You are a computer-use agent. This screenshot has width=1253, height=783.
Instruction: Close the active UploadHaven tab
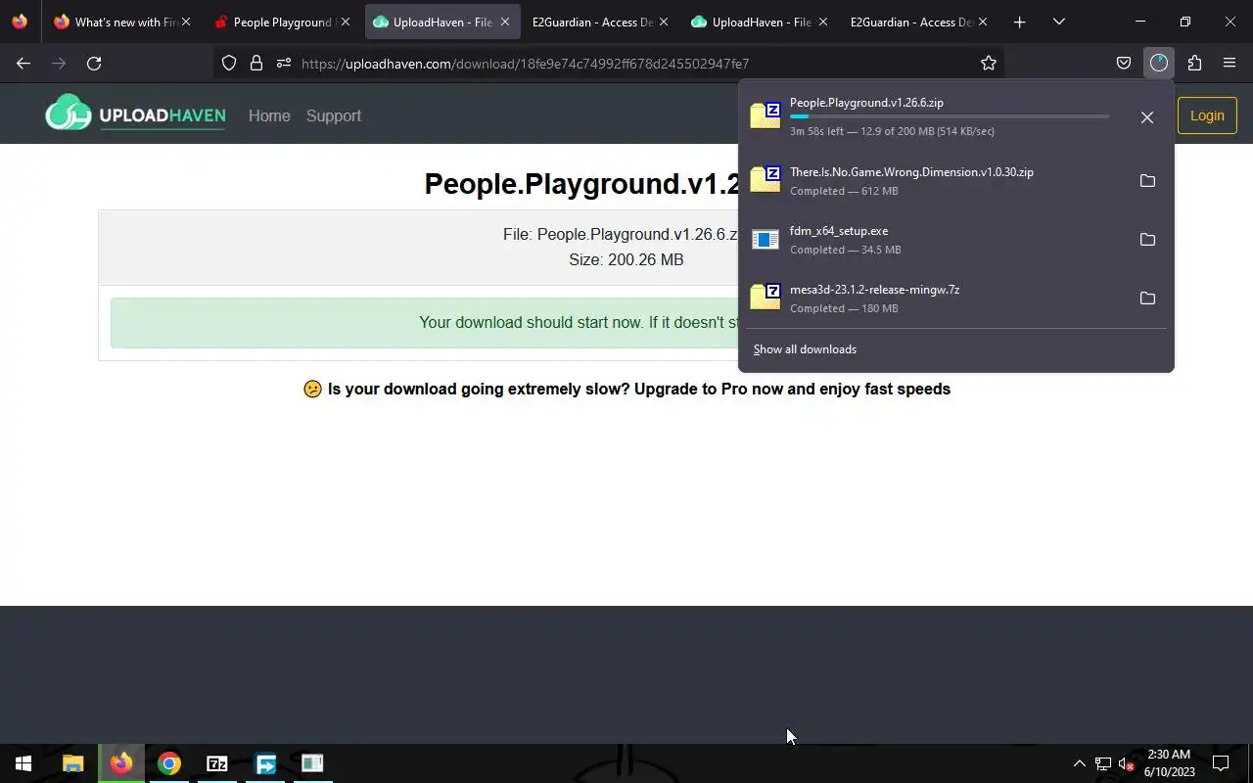[504, 22]
